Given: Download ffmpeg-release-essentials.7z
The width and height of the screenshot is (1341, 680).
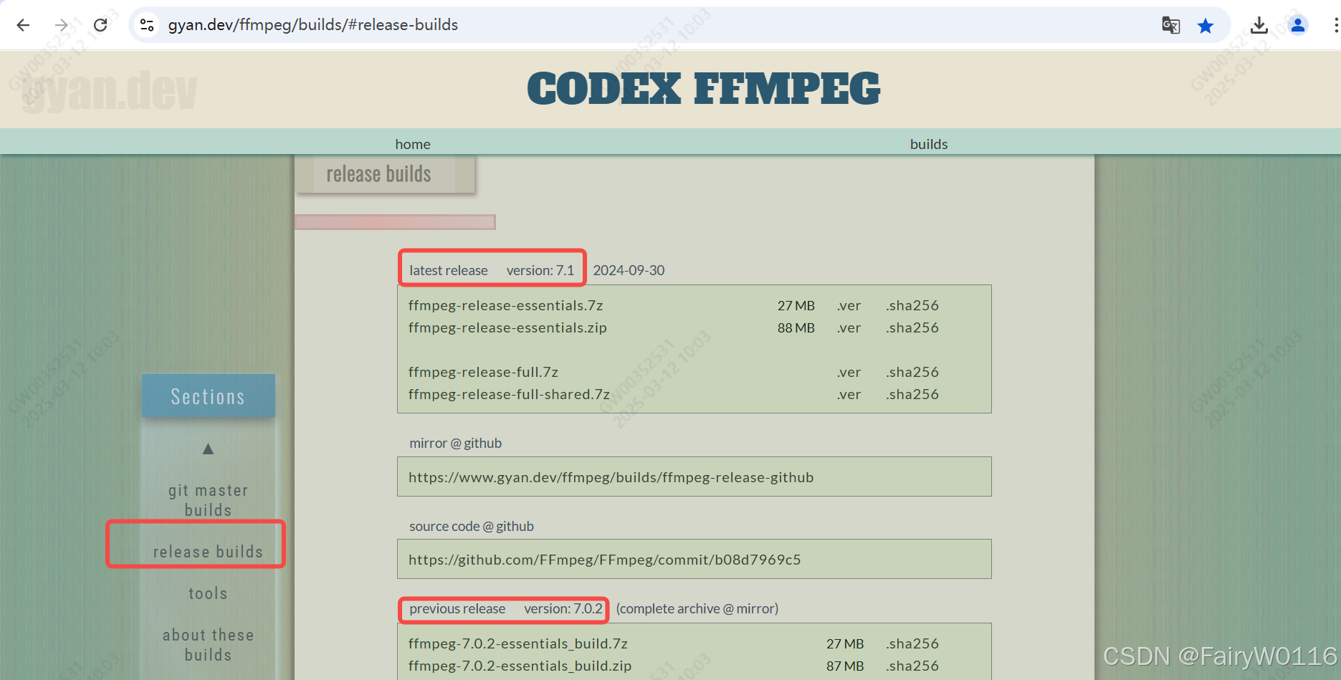Looking at the screenshot, I should point(505,305).
